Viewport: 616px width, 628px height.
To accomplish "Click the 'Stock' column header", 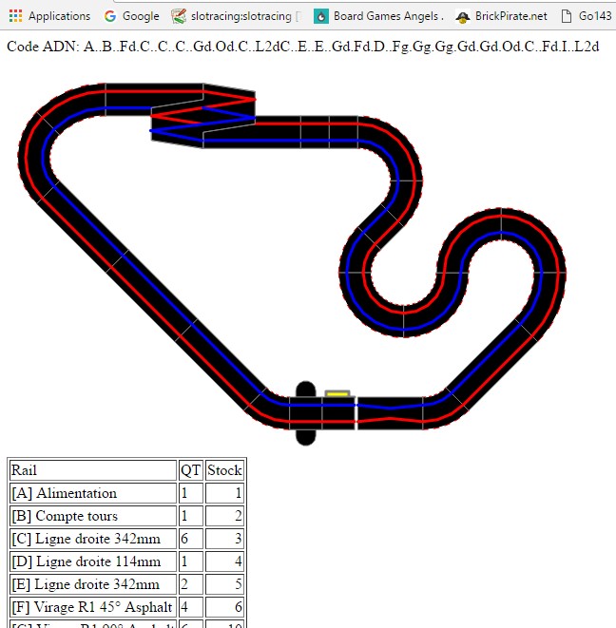I will pos(224,470).
